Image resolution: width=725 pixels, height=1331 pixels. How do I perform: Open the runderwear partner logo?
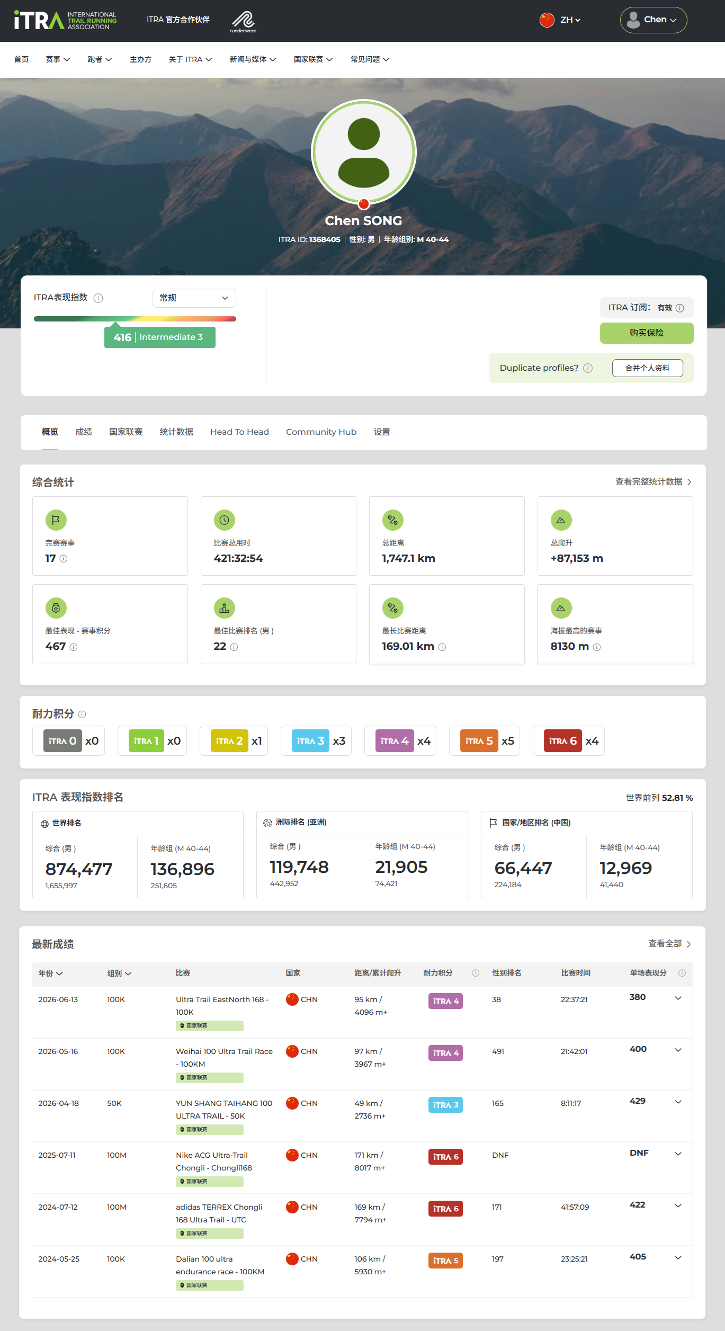[243, 22]
